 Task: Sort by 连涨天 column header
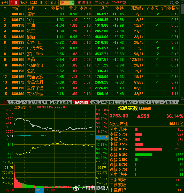pyautogui.click(x=152, y=8)
